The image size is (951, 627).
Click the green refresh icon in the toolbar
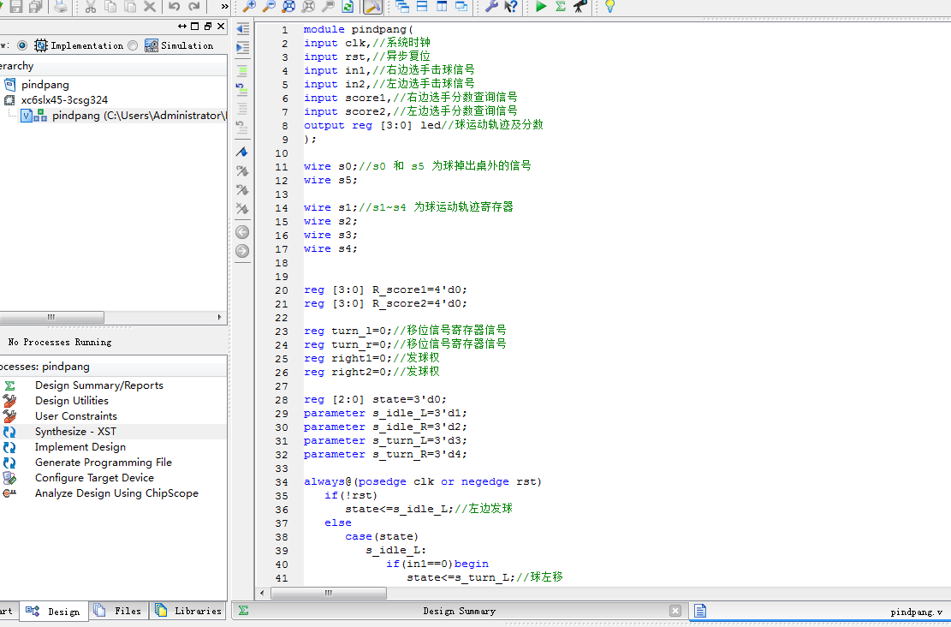point(348,7)
